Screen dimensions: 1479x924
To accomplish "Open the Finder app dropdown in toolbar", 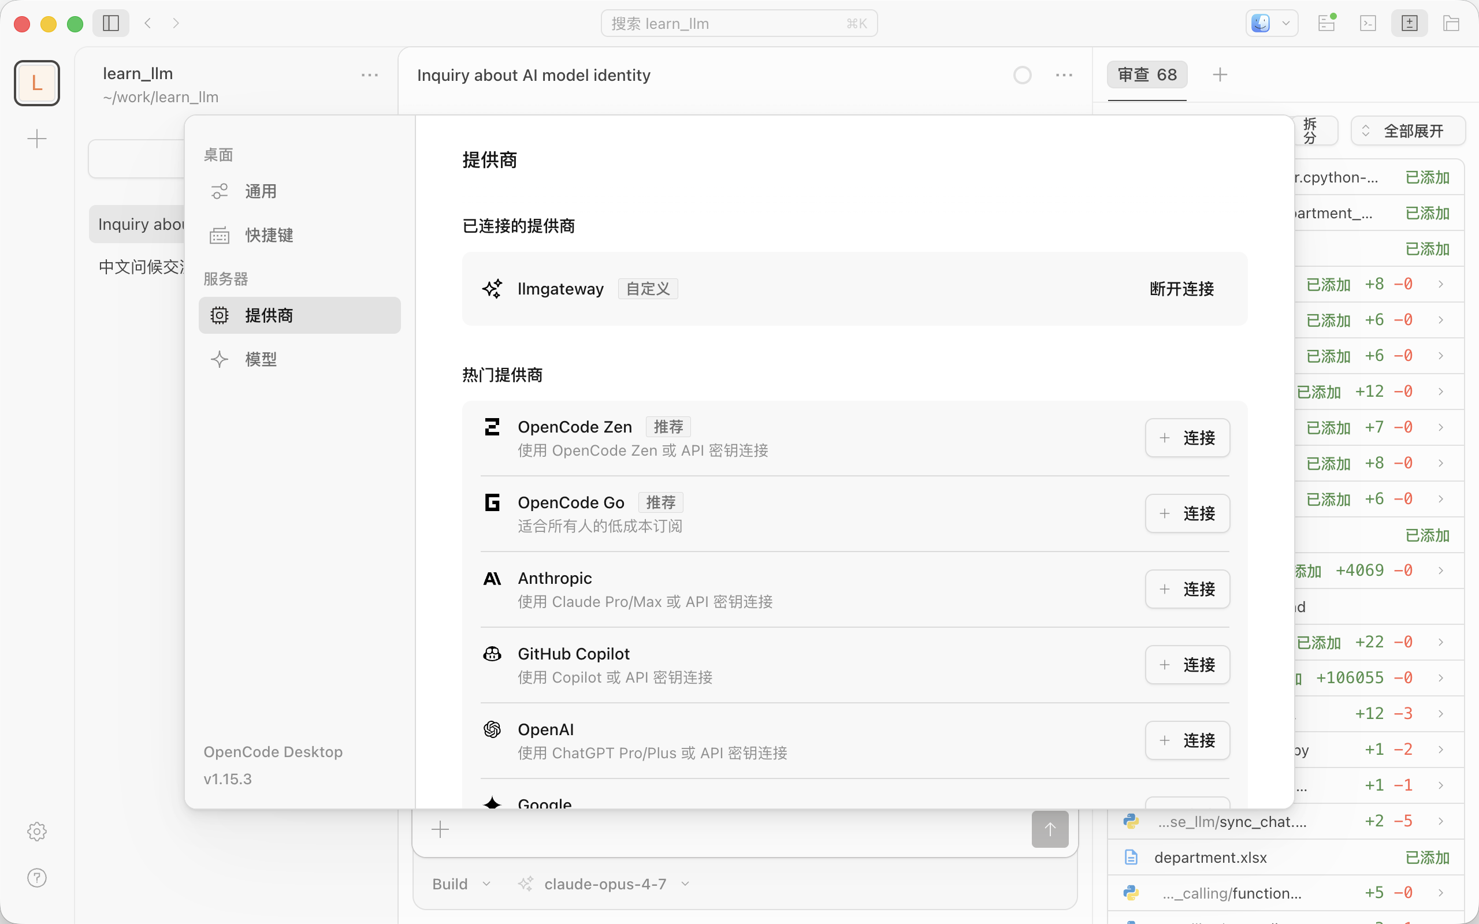I will click(x=1272, y=23).
